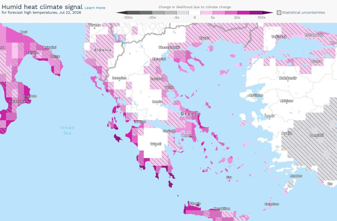Click the Larissa city label
Screen dimensions: 337x221
point(157,79)
